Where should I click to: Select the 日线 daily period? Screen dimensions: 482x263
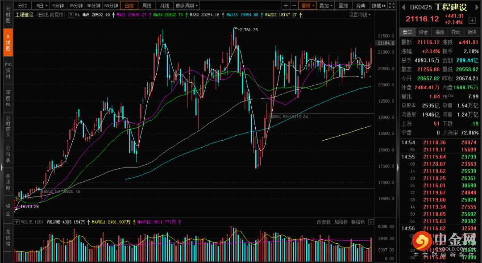(x=129, y=5)
